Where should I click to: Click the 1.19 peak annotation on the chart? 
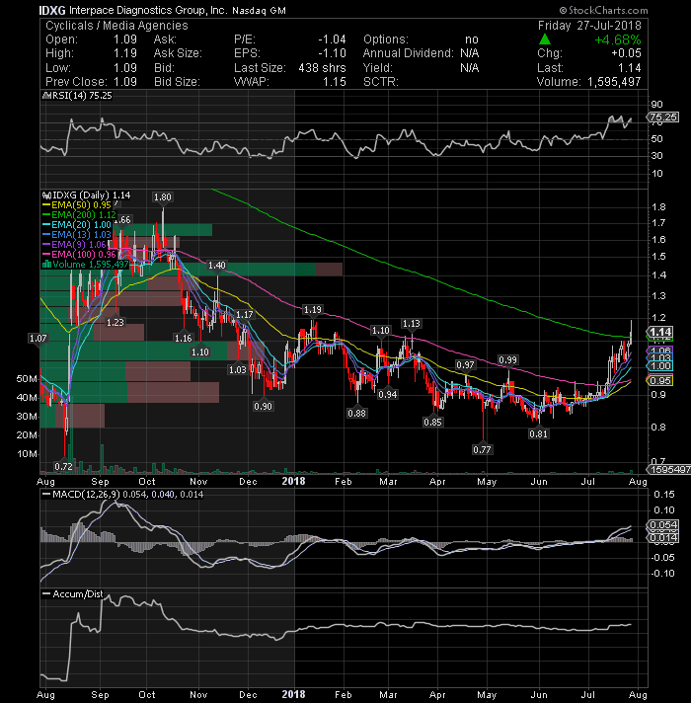click(x=312, y=310)
